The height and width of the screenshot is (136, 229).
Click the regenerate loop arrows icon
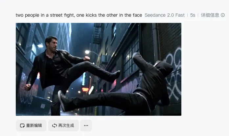pyautogui.click(x=55, y=126)
